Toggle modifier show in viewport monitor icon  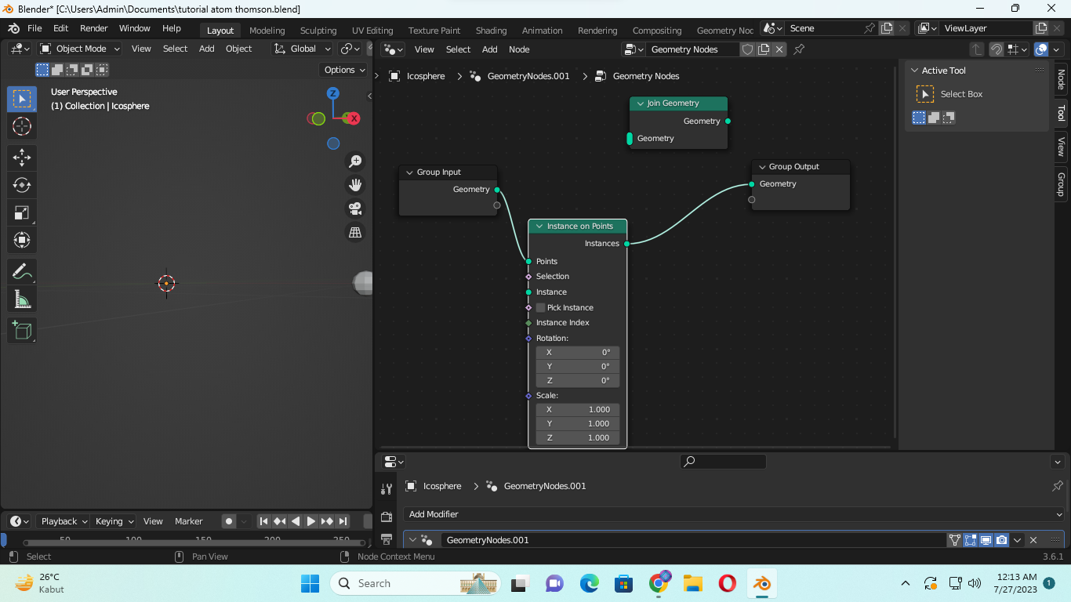click(986, 540)
